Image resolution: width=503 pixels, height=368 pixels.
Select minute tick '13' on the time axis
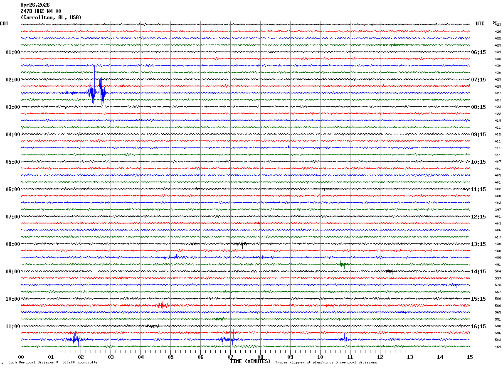pos(410,357)
